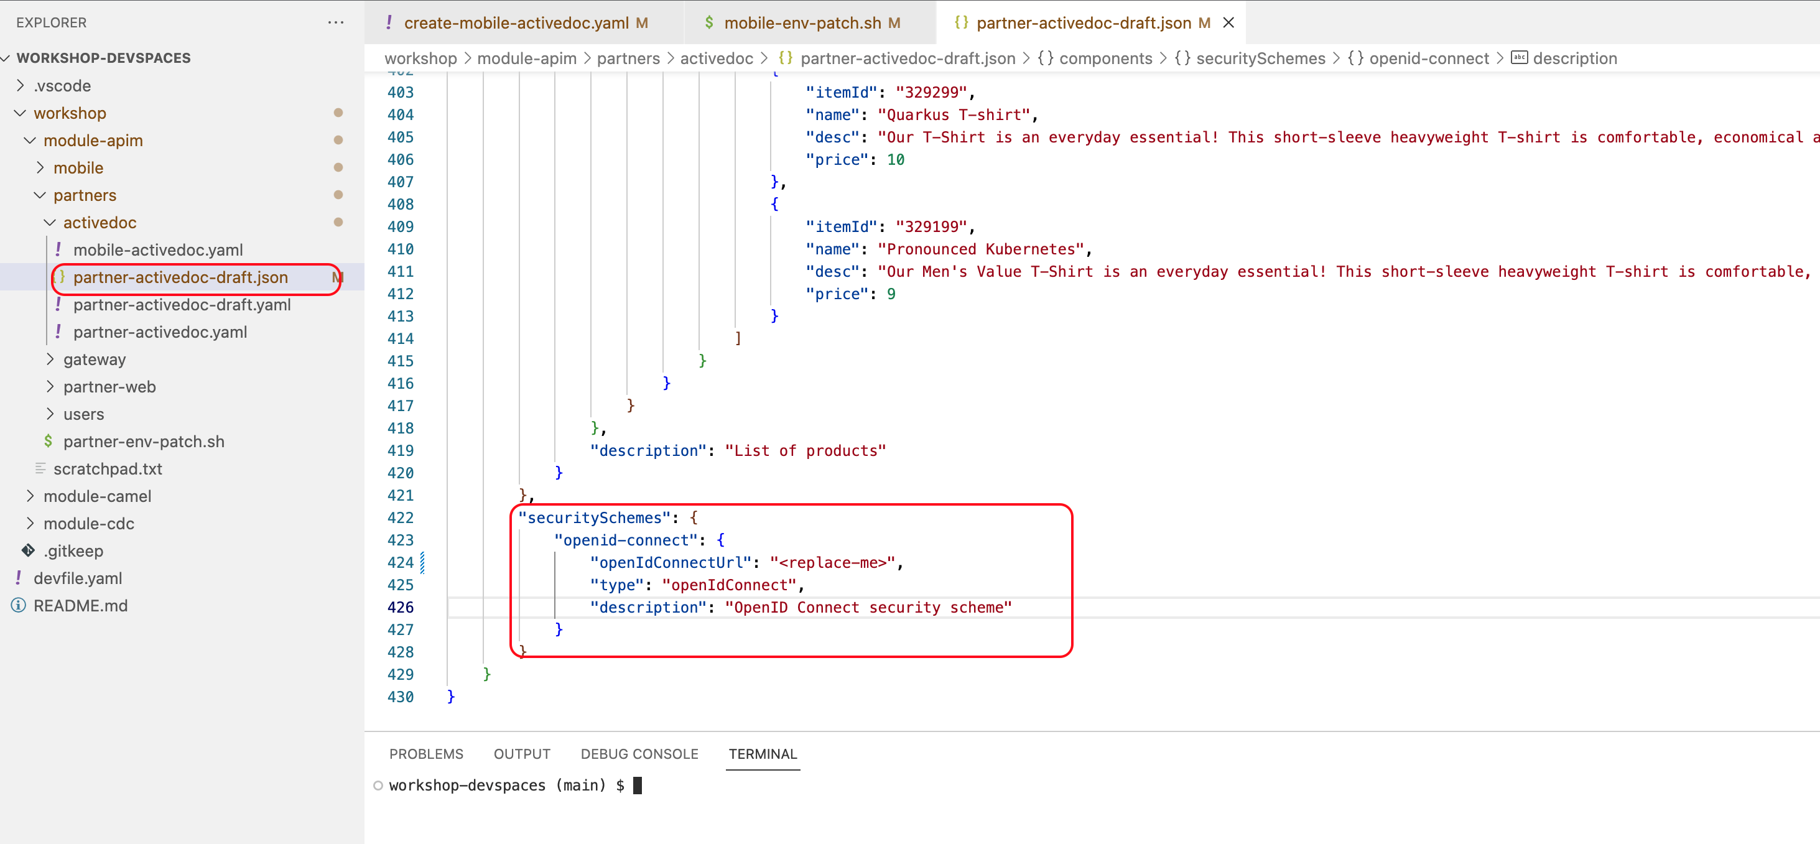Expand the partner-web folder
This screenshot has width=1820, height=844.
pos(50,386)
